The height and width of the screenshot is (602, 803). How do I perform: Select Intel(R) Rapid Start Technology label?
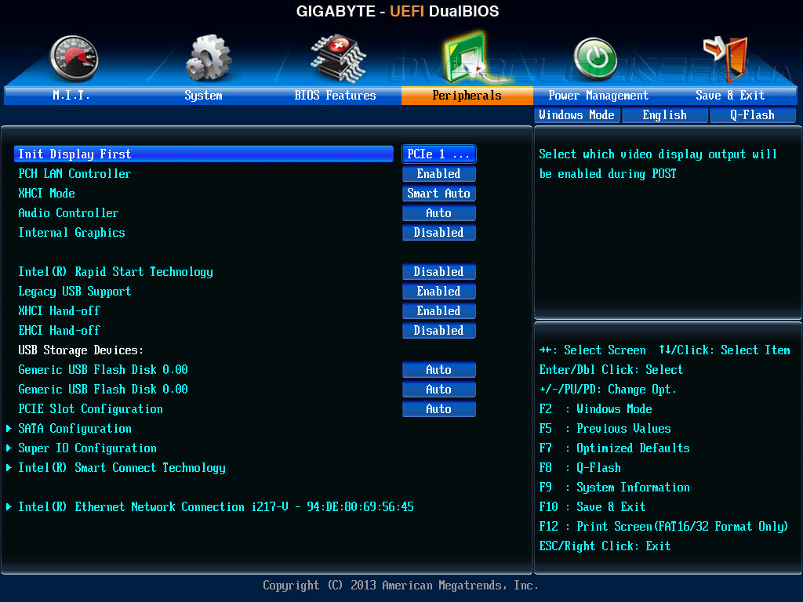coord(116,272)
